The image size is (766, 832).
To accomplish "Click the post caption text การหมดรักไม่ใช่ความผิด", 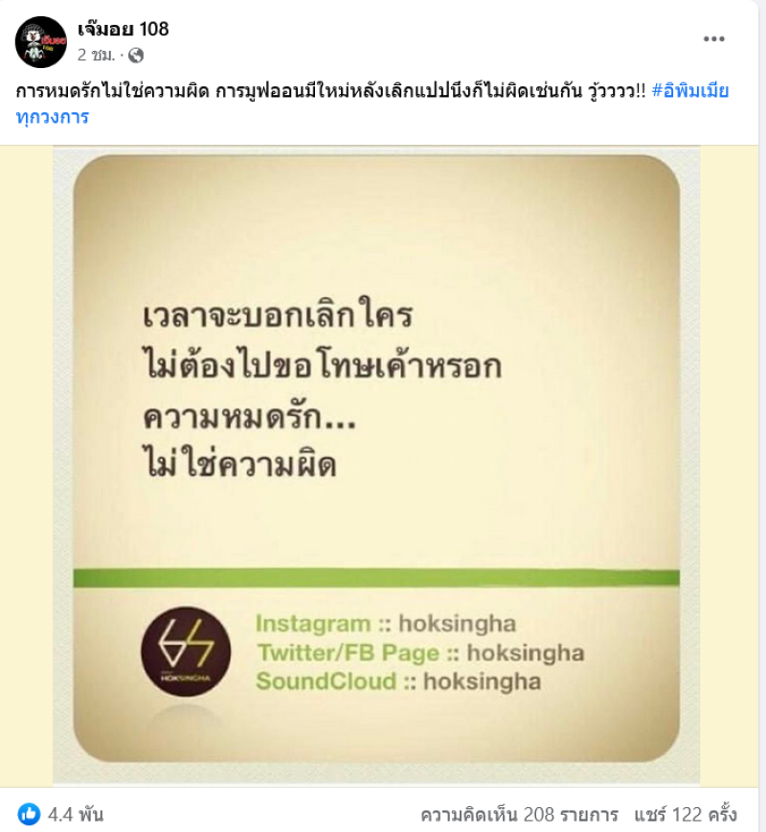I will tap(112, 91).
